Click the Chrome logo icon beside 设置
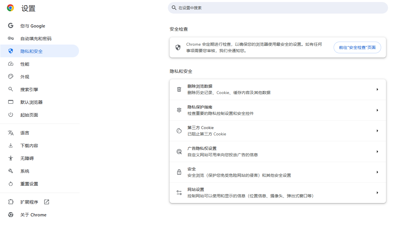 (x=10, y=8)
